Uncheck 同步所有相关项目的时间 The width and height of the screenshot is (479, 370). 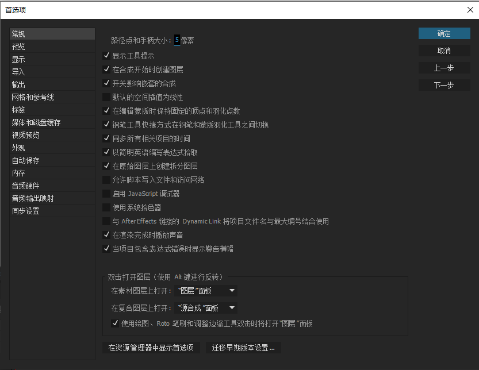[x=106, y=138]
